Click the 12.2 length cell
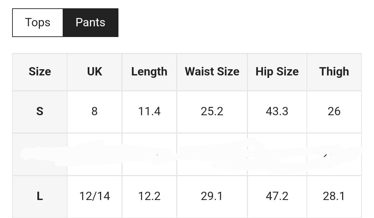This screenshot has height=218, width=374. tap(149, 196)
